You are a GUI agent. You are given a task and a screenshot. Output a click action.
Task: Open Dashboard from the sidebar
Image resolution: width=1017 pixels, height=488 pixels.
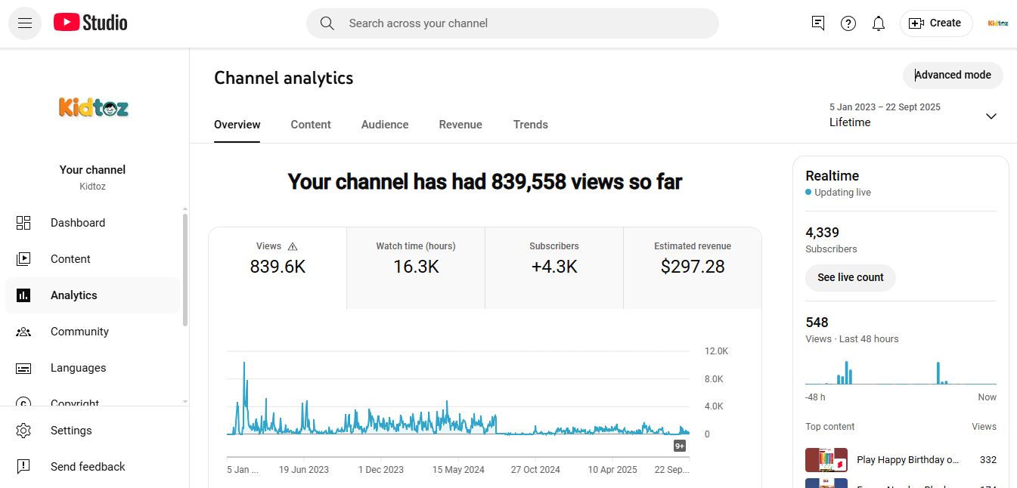pyautogui.click(x=78, y=223)
